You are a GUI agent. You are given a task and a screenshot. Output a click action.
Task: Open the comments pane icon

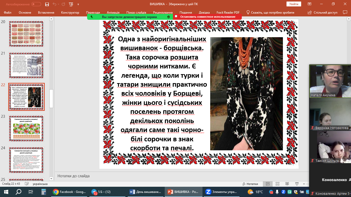[345, 13]
